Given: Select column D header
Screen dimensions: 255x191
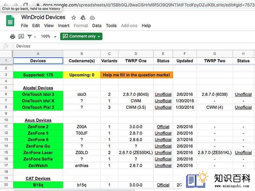Looking at the screenshot, I should click(136, 54).
